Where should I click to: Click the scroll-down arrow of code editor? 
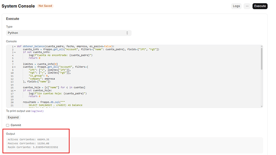pyautogui.click(x=262, y=106)
